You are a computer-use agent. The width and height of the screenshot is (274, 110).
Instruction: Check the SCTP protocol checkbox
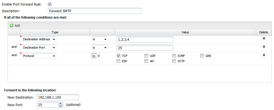[x=174, y=61]
